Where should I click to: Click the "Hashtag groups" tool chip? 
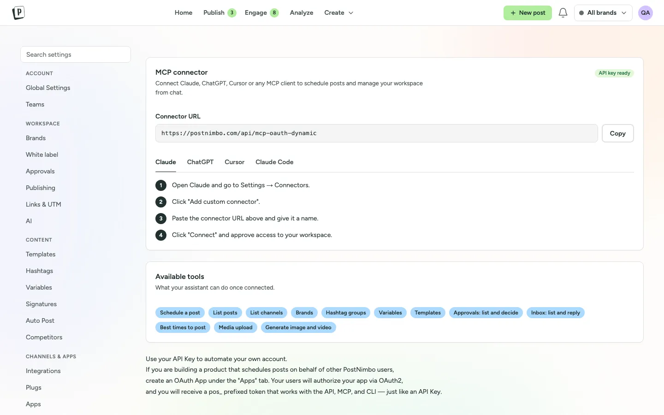tap(346, 313)
